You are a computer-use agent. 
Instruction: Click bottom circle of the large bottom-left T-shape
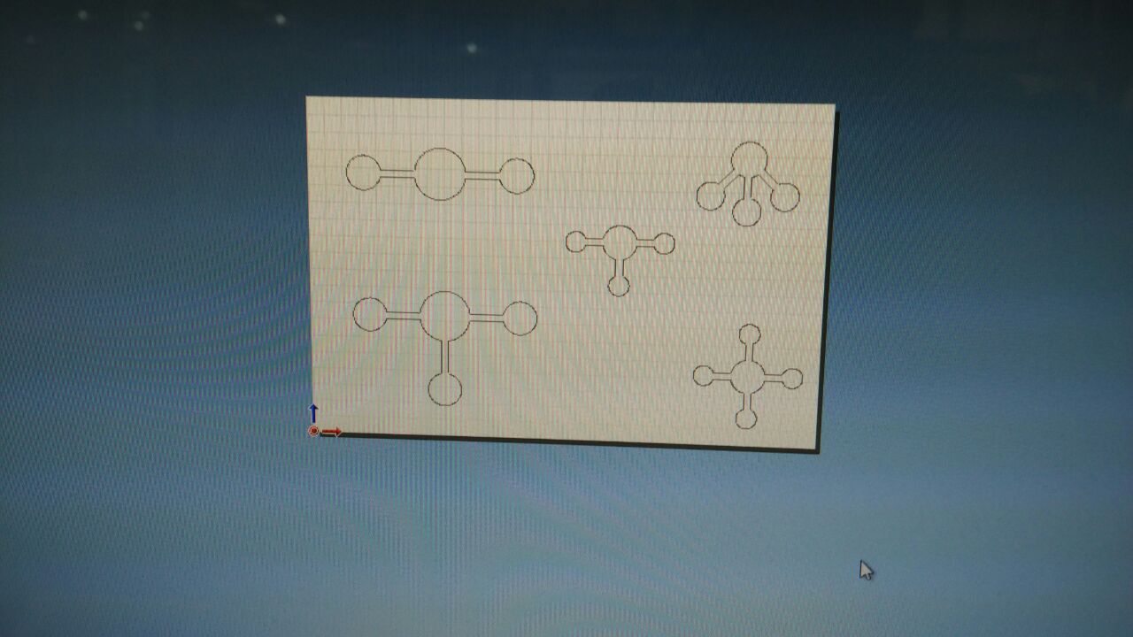coord(444,388)
